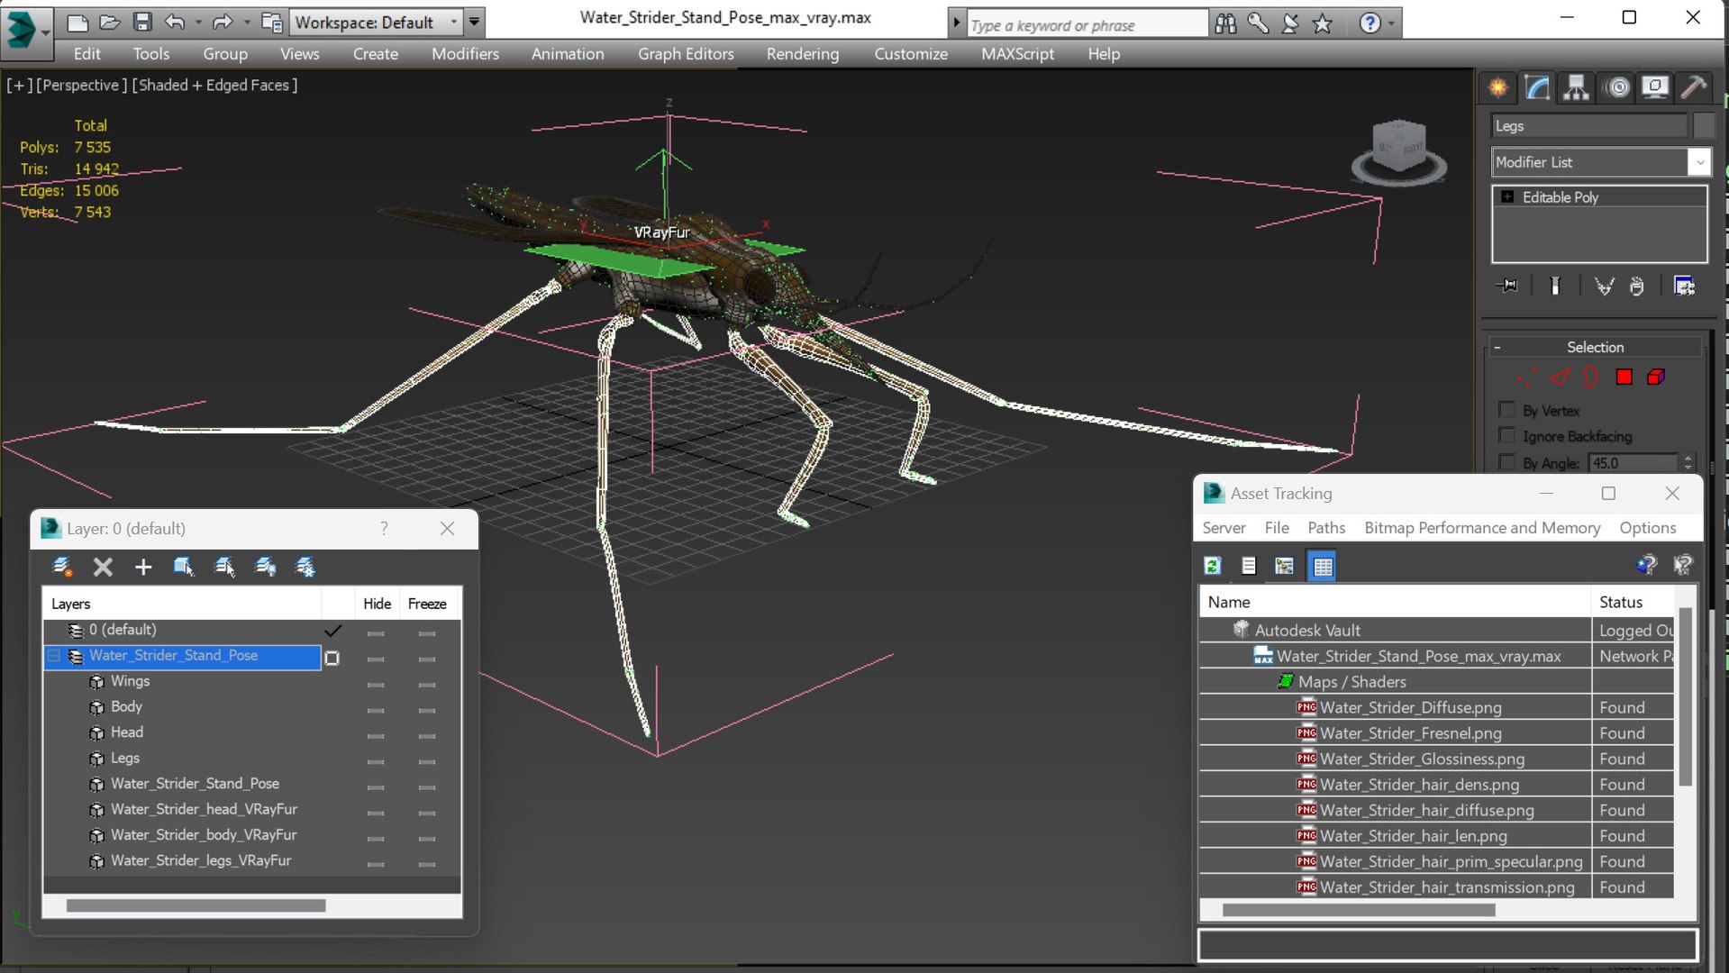Open the Hierarchy command panel tab
Image resolution: width=1729 pixels, height=973 pixels.
[x=1576, y=87]
